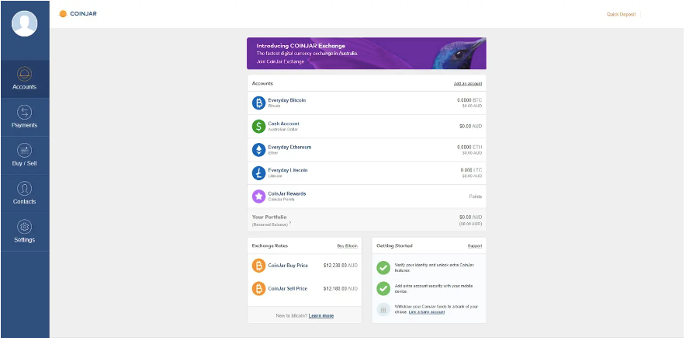The width and height of the screenshot is (686, 341).
Task: Click the verify identity green checkmark
Action: (x=383, y=268)
